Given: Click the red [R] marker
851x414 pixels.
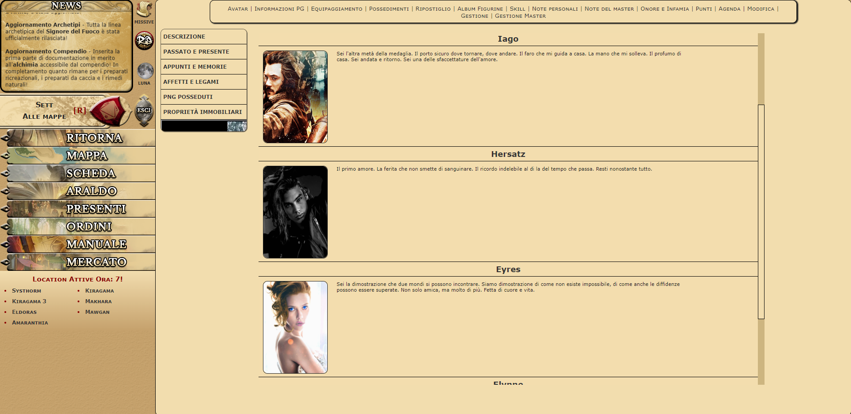Looking at the screenshot, I should (x=80, y=110).
